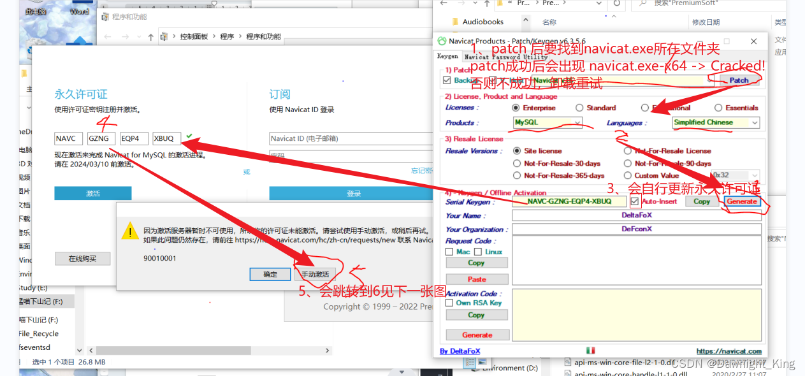Enable the Mac request code checkbox
The width and height of the screenshot is (805, 376).
(x=449, y=252)
